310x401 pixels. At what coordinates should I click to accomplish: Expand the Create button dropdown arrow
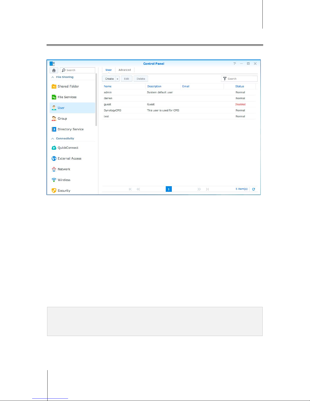118,79
